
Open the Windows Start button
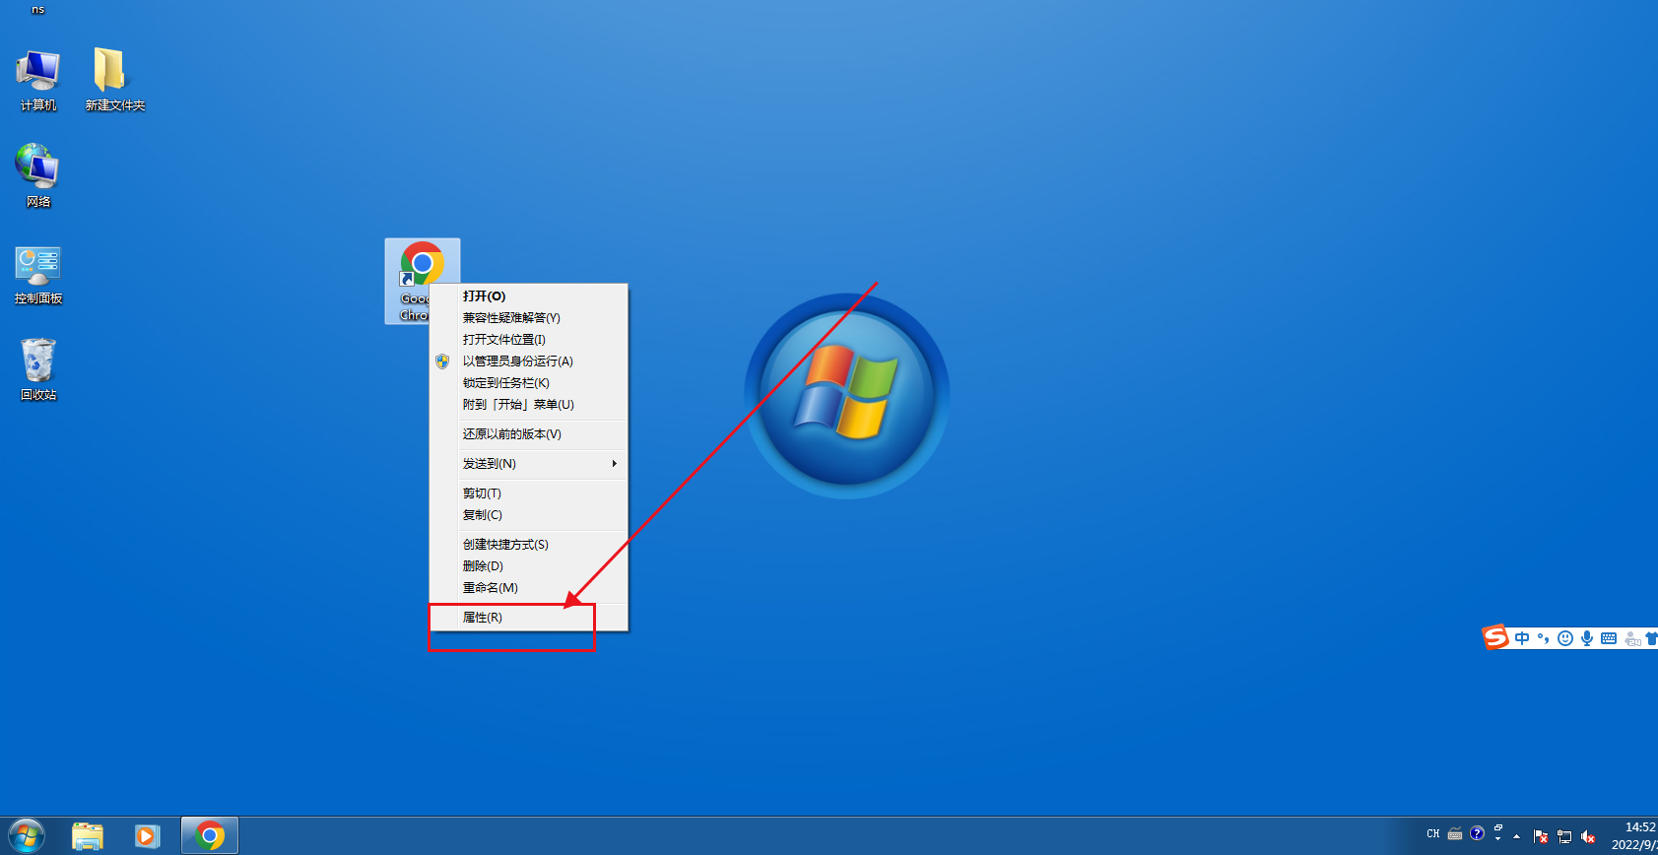(27, 836)
